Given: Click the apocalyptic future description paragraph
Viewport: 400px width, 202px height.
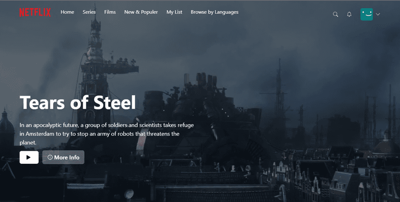Looking at the screenshot, I should point(107,134).
